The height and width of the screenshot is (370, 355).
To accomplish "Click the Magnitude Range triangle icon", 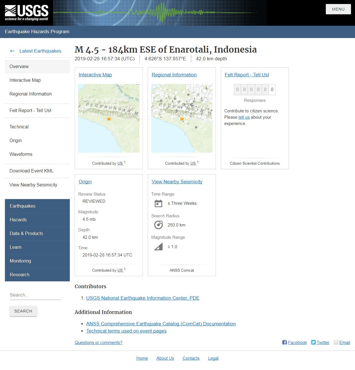I will coord(158,246).
